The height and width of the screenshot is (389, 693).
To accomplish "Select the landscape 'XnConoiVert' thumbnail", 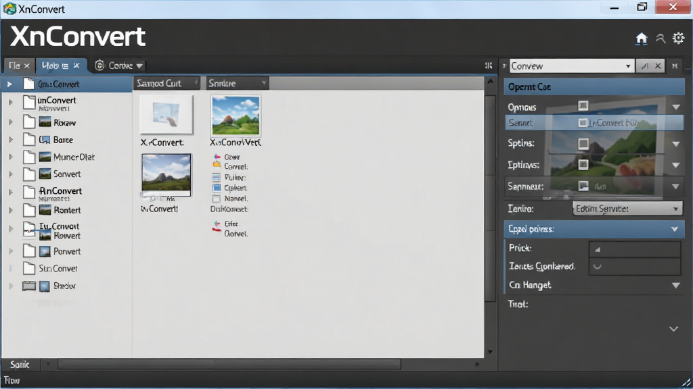I will tap(236, 116).
